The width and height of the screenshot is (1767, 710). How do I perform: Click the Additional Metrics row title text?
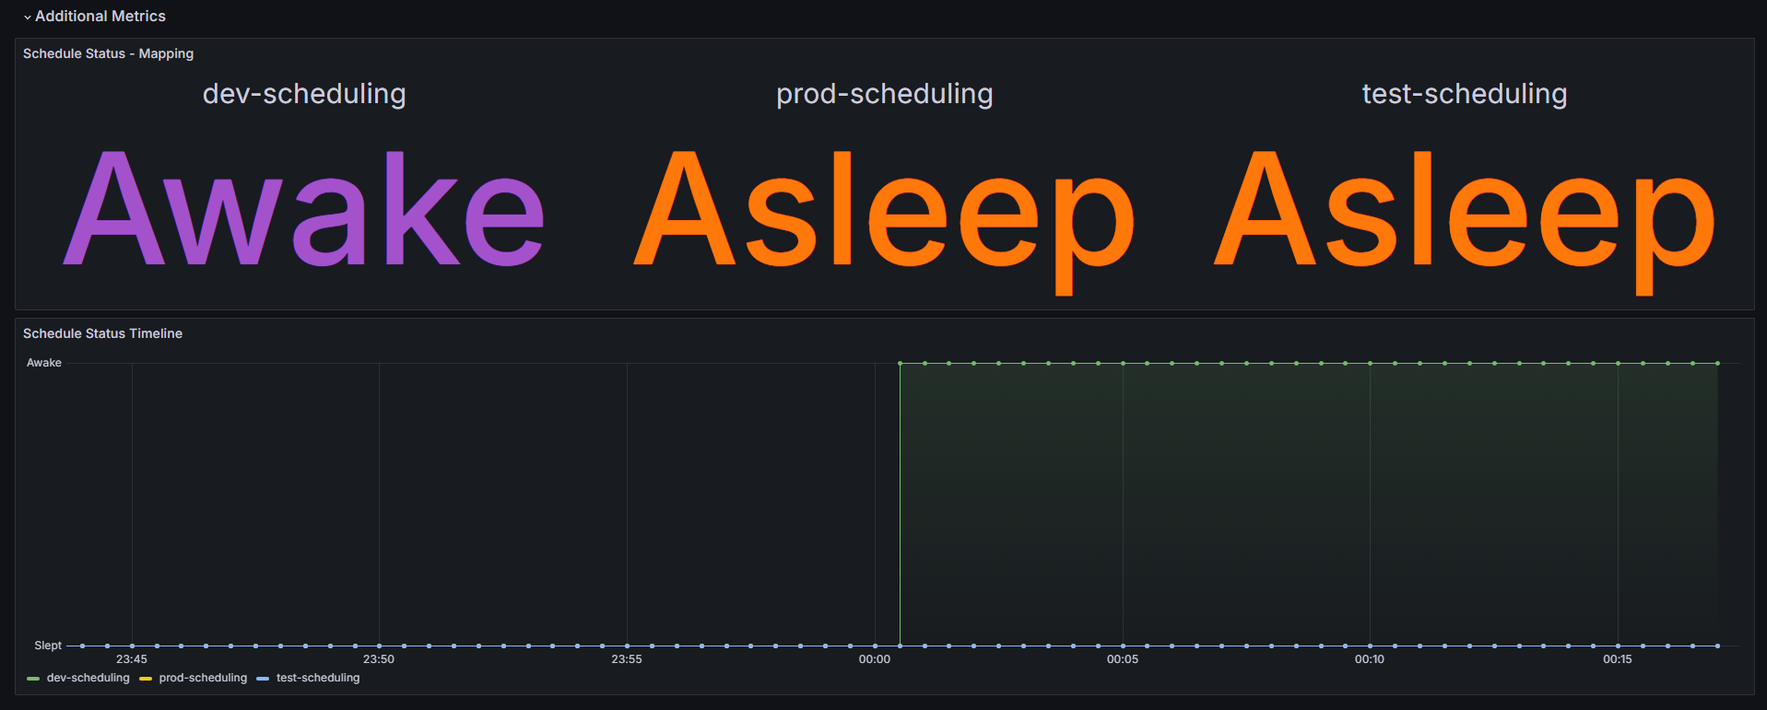[100, 17]
